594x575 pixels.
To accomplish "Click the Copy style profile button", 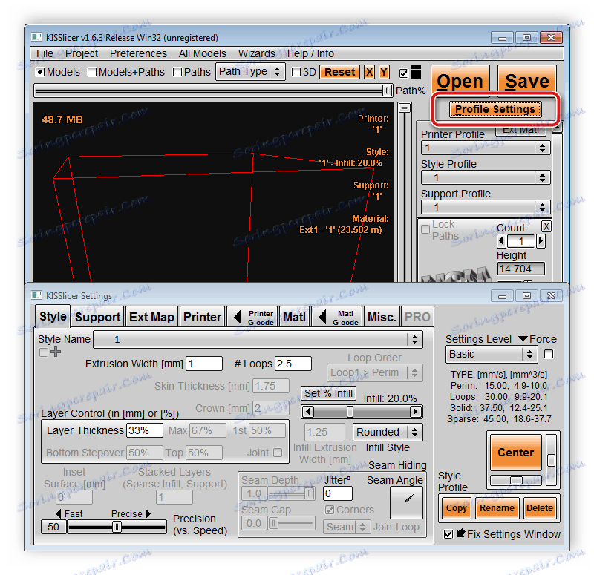I will tap(457, 508).
